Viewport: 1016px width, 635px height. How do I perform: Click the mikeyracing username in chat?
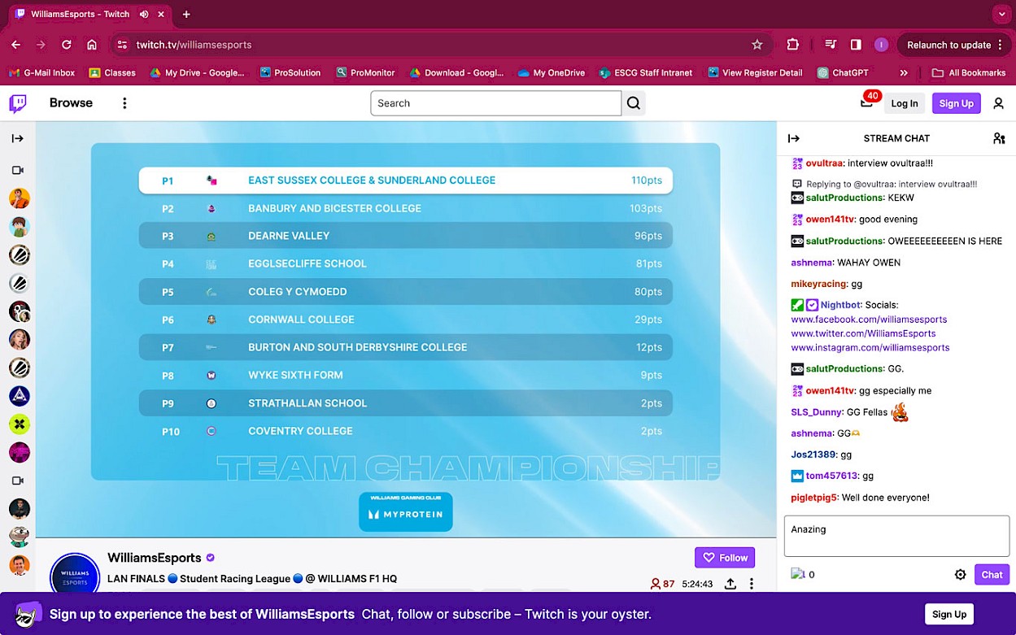[819, 284]
